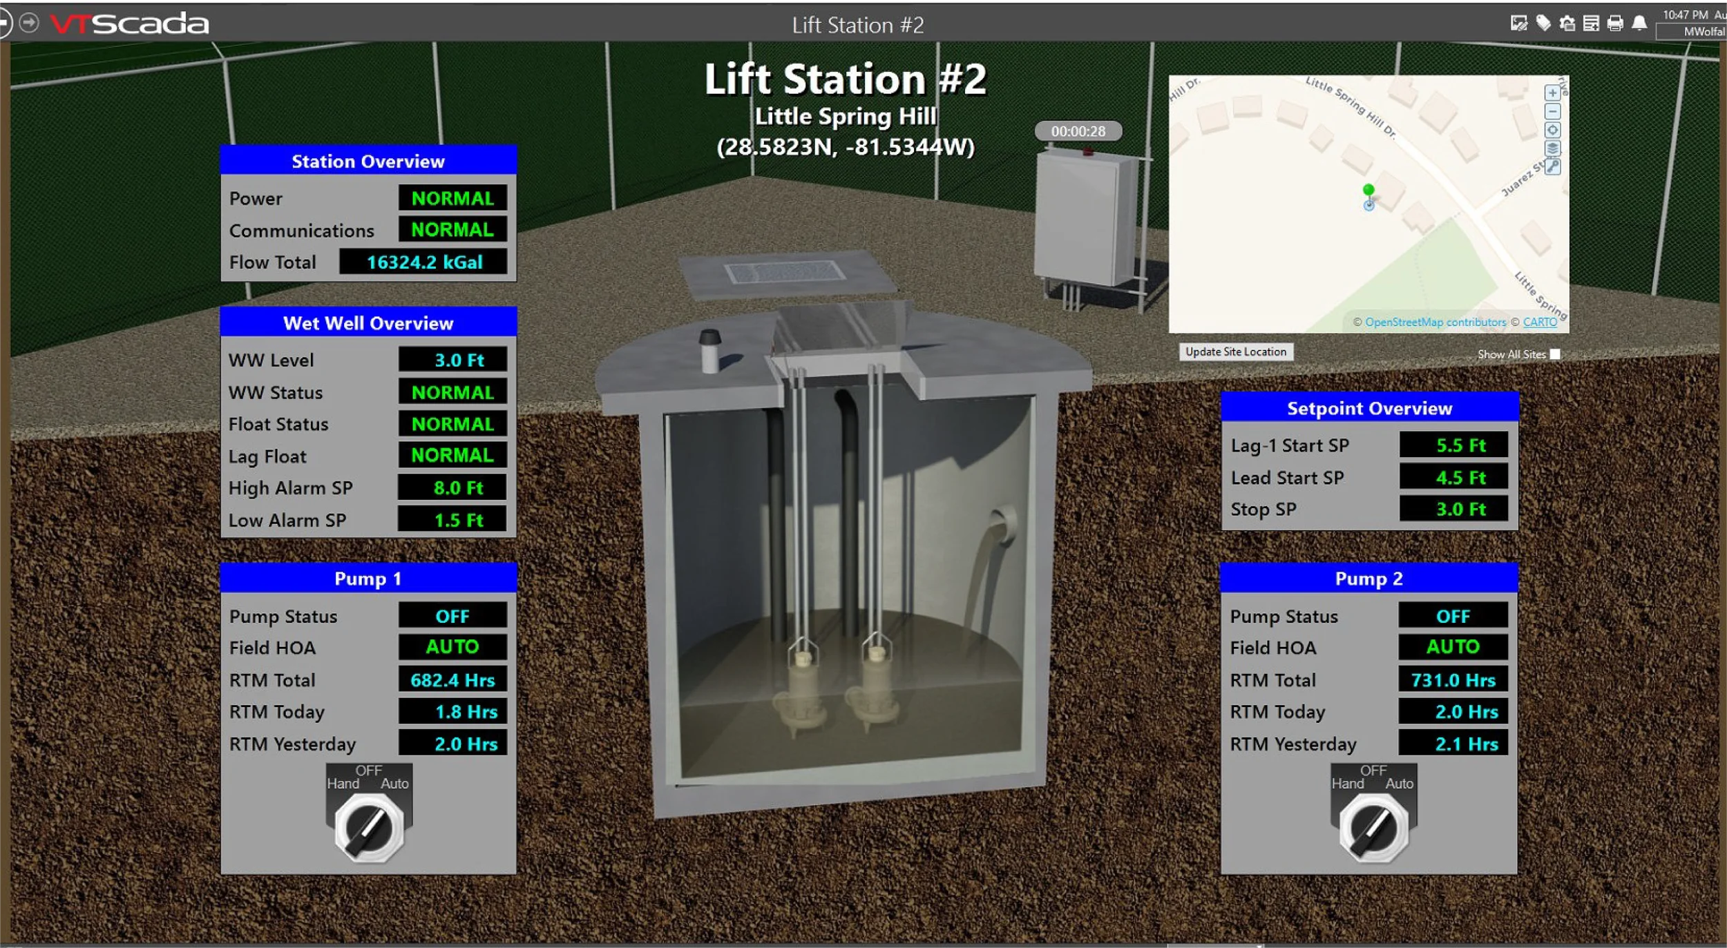This screenshot has width=1727, height=948.
Task: Print the page with printer icon
Action: click(1615, 23)
